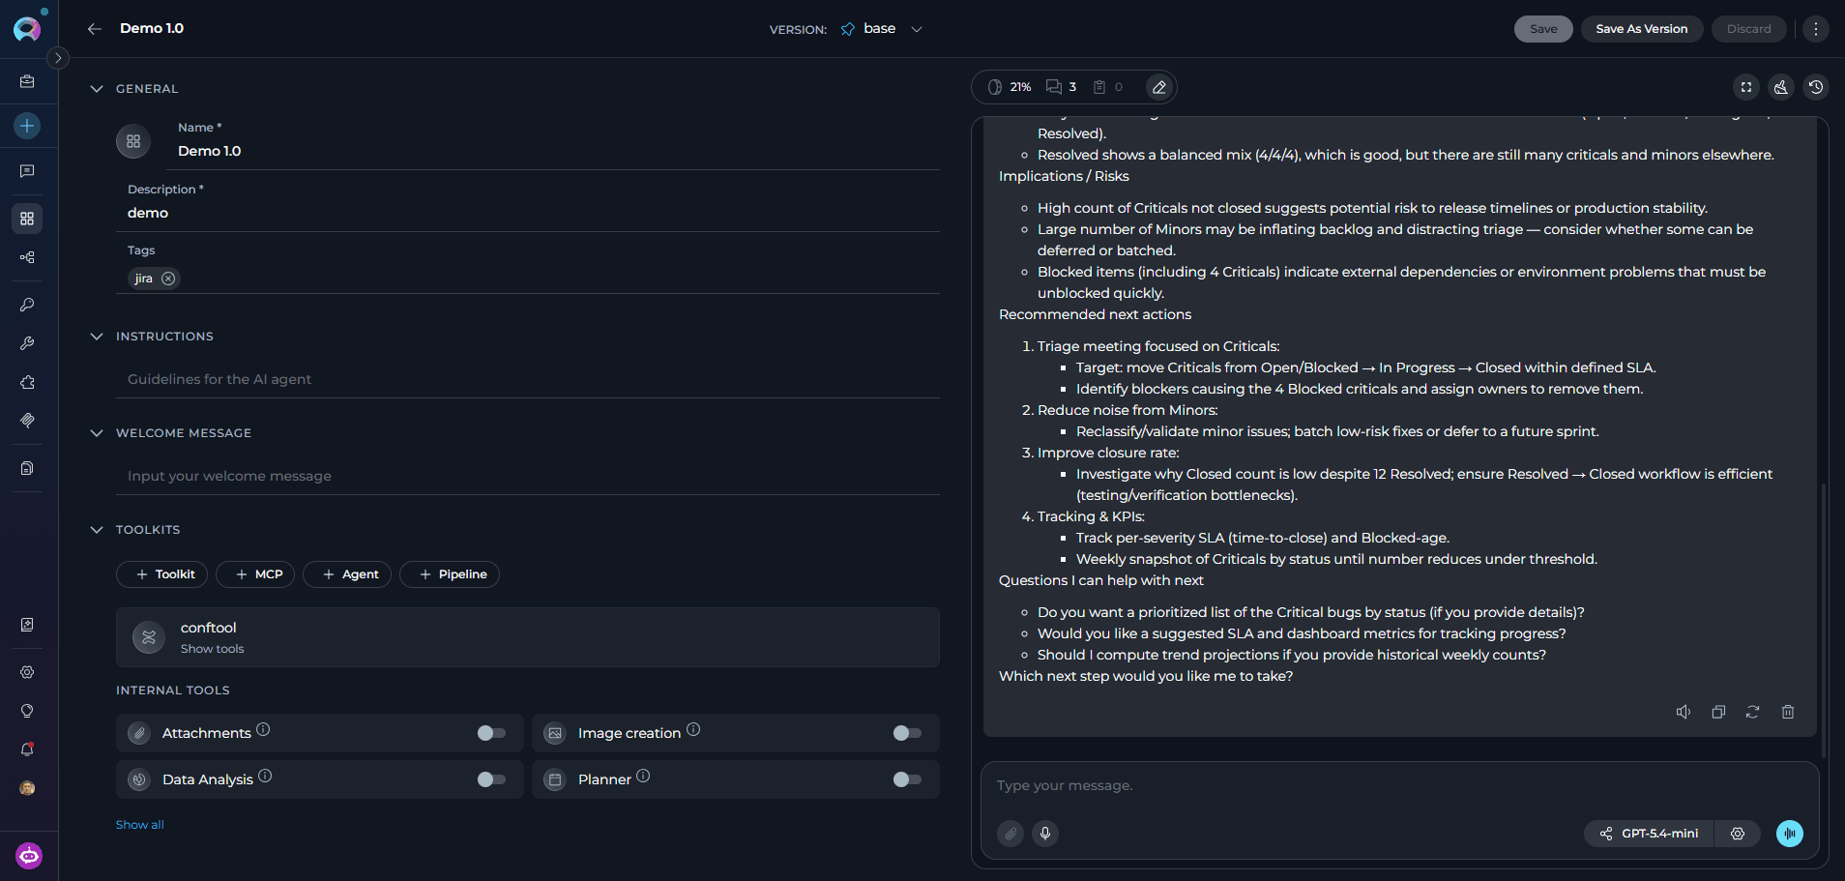Viewport: 1845px width, 881px height.
Task: Click the fullscreen chat icon
Action: (1746, 87)
